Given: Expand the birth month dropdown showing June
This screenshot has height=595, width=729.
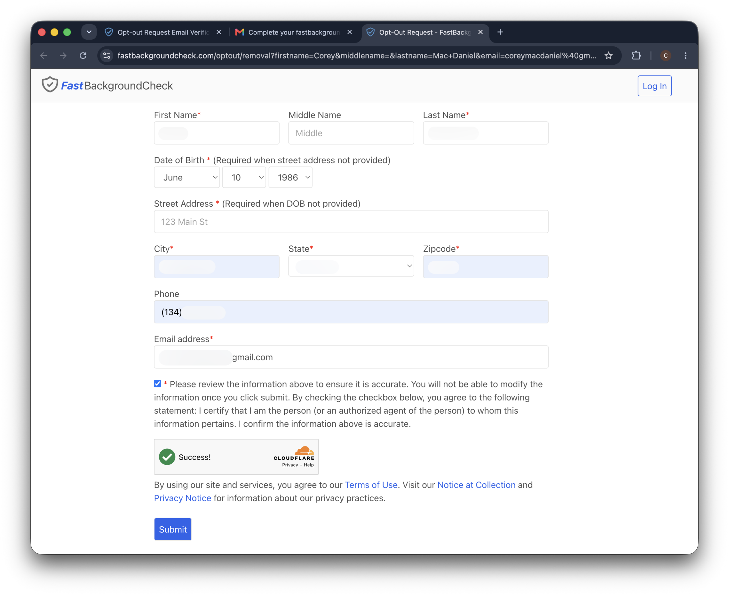Looking at the screenshot, I should pos(187,177).
